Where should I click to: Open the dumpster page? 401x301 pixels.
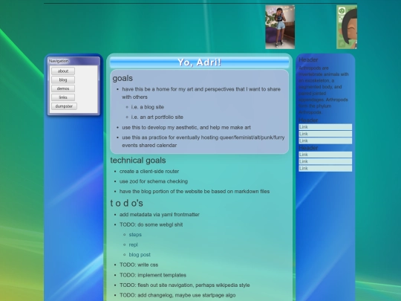[64, 106]
